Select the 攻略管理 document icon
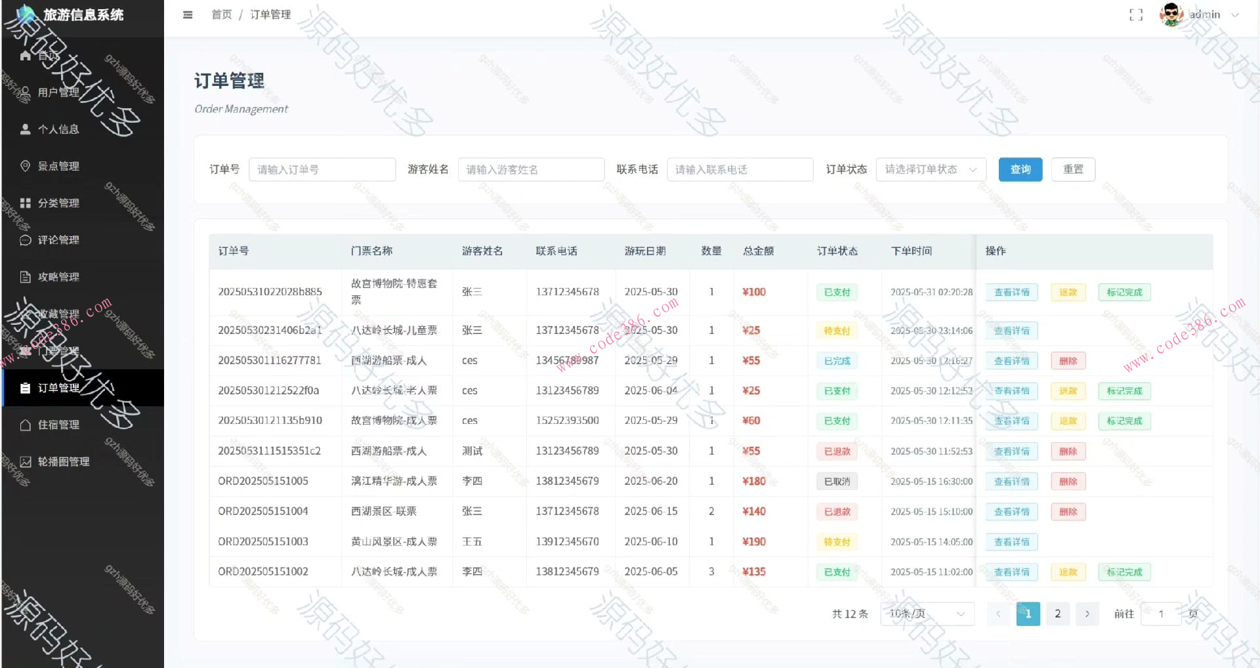The height and width of the screenshot is (668, 1260). (25, 276)
